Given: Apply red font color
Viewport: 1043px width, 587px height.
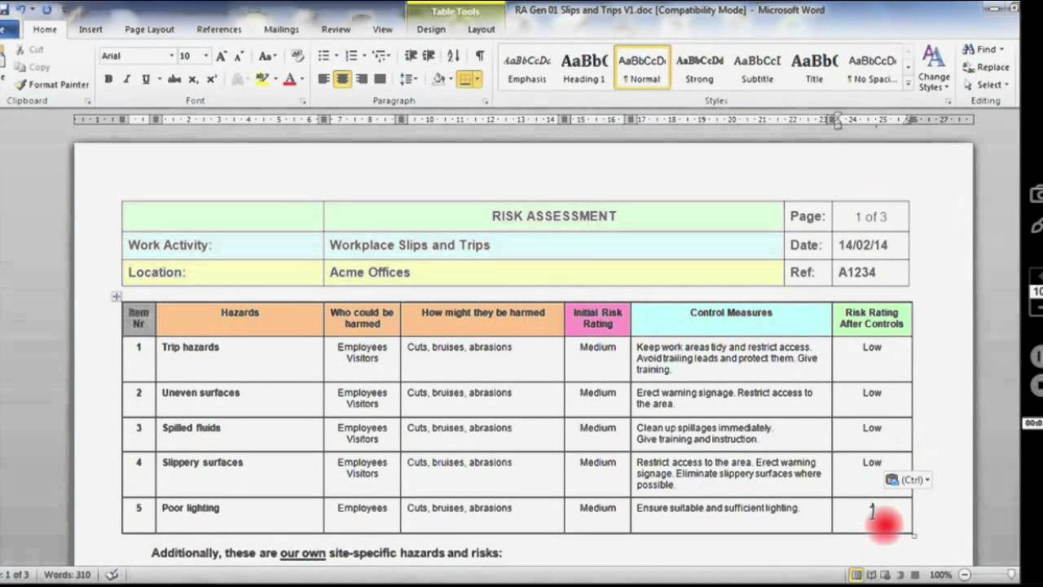Looking at the screenshot, I should pos(289,79).
